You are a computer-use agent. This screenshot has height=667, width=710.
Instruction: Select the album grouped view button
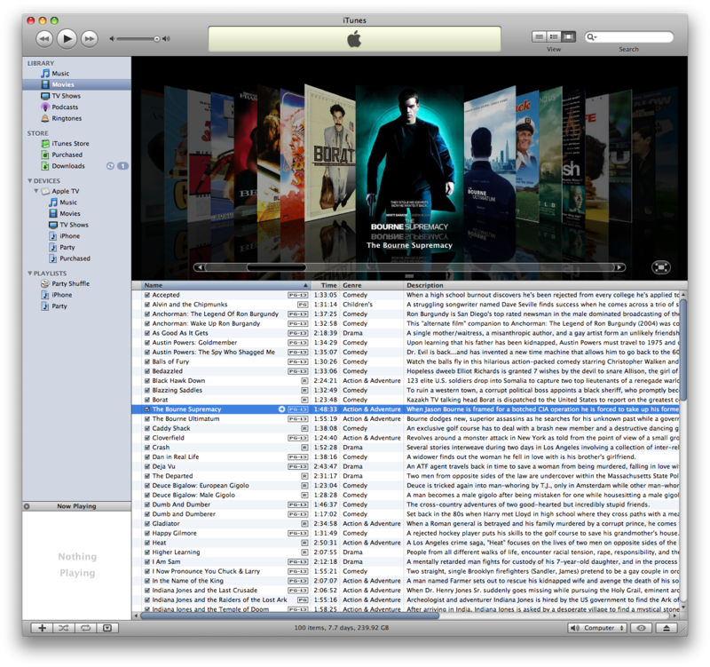point(553,36)
